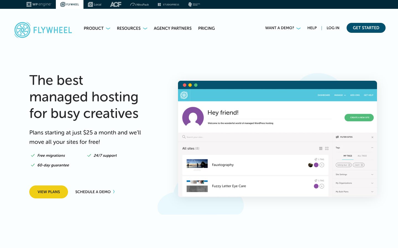Switch to grid view of sites
Viewport: 398px width, 248px height.
click(327, 149)
